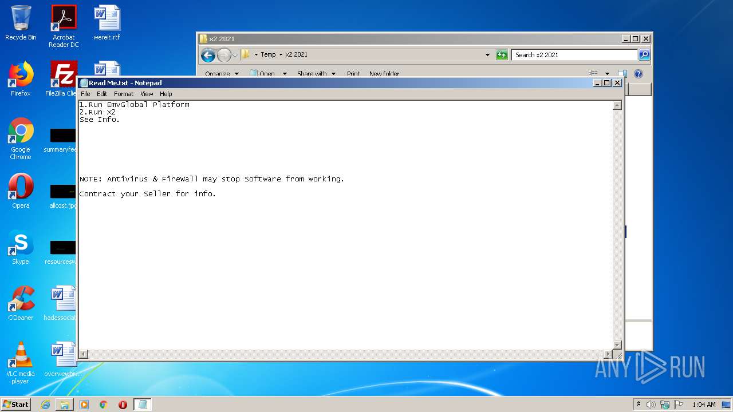
Task: Open the Organize dropdown in Explorer
Action: pyautogui.click(x=222, y=74)
